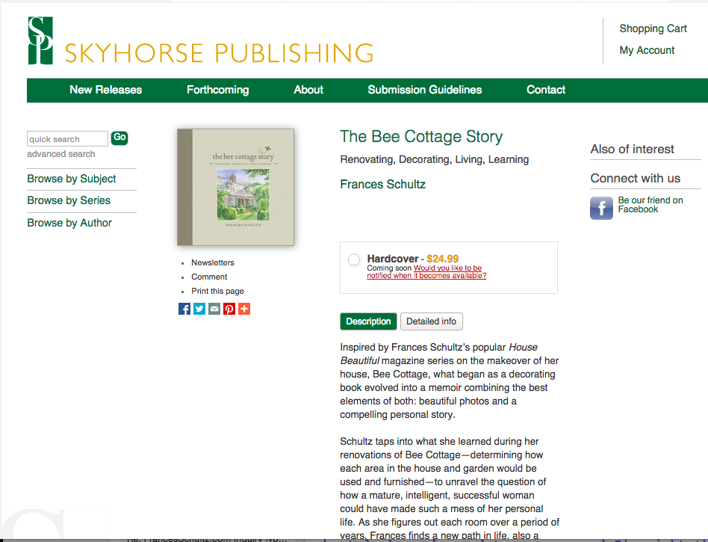Open the Shopping Cart link
Image resolution: width=708 pixels, height=542 pixels.
point(653,28)
